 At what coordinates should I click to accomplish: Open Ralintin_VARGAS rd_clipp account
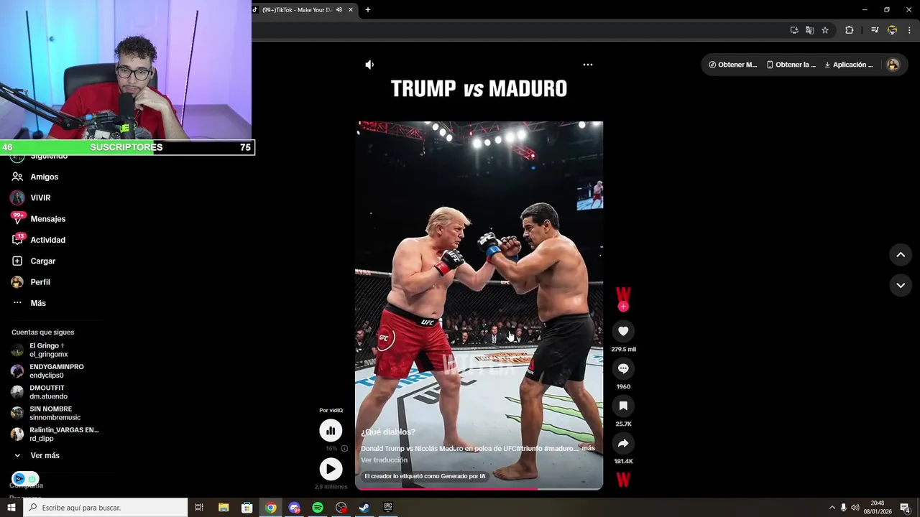click(63, 434)
